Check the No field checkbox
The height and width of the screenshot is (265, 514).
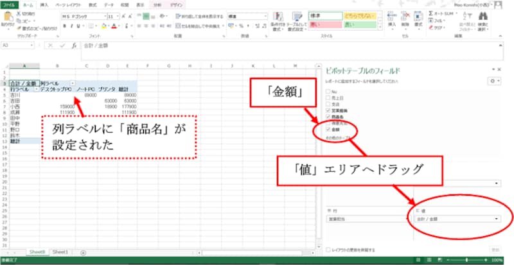[x=327, y=92]
